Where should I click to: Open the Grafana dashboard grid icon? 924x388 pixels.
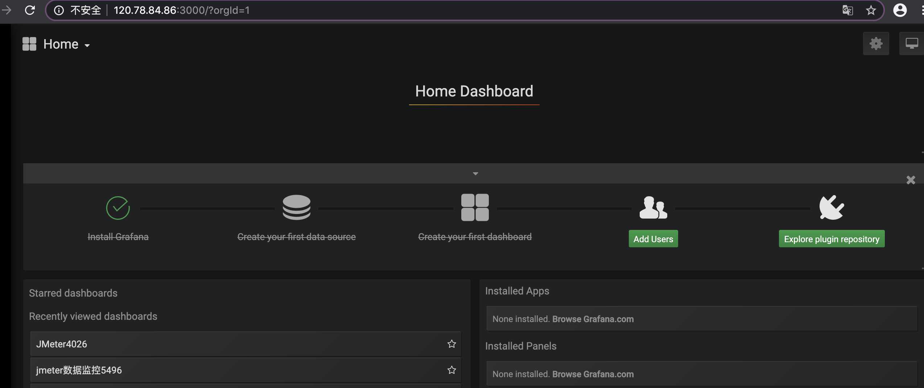[x=29, y=44]
